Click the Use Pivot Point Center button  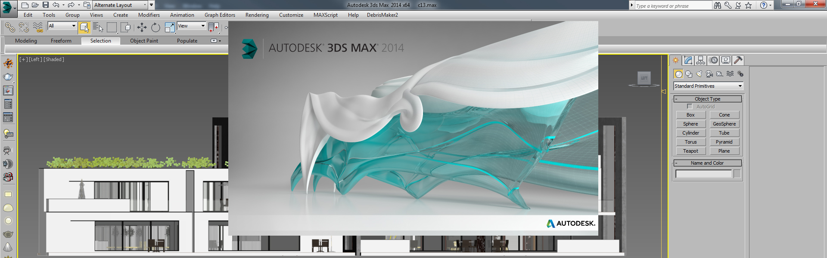214,28
